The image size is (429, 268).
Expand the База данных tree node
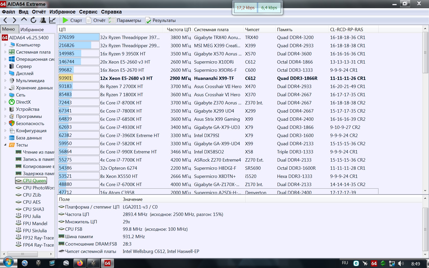point(5,138)
